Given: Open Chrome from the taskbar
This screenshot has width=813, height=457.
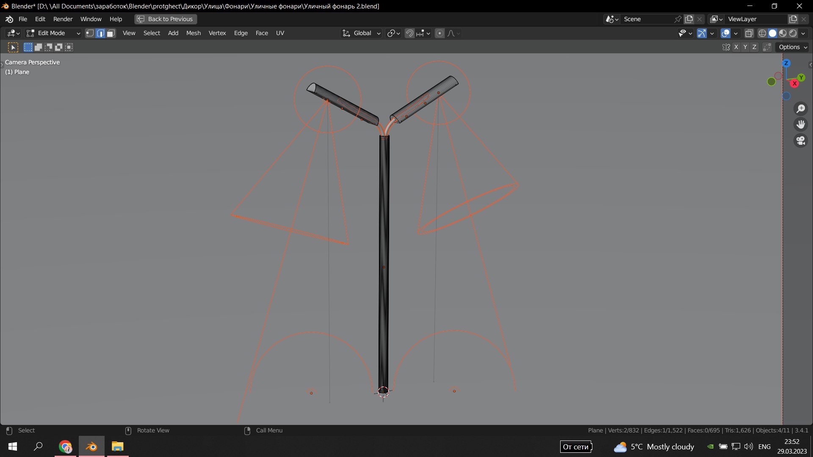Looking at the screenshot, I should [x=65, y=446].
